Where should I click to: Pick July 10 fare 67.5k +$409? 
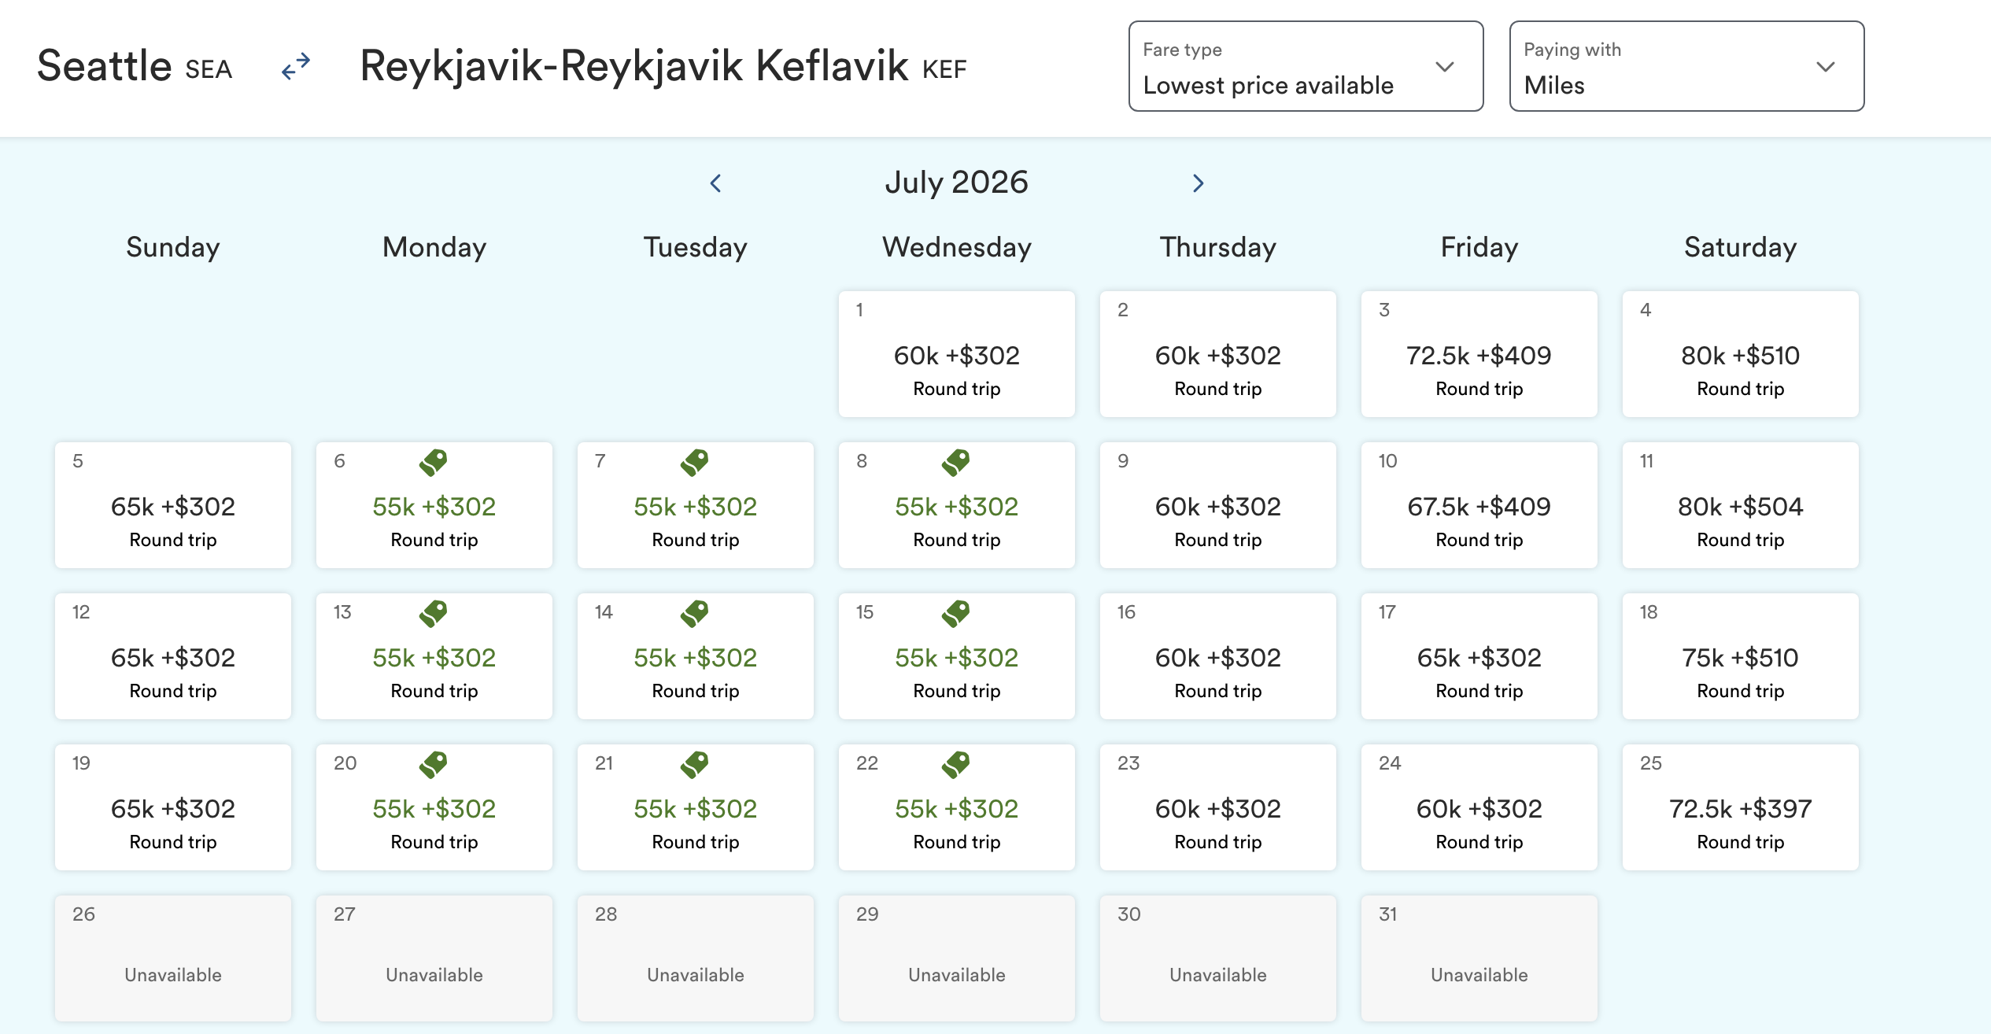pos(1479,505)
